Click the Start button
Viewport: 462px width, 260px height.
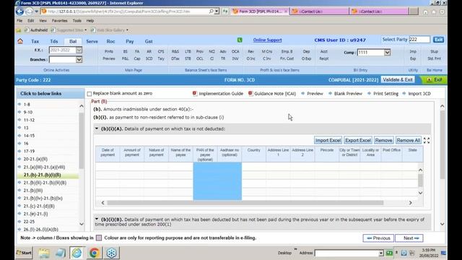tap(24, 253)
